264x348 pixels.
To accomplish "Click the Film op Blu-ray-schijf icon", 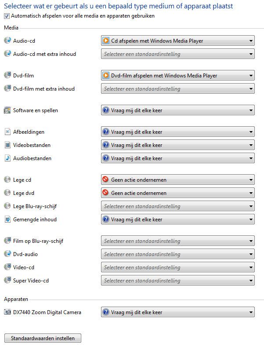I will pyautogui.click(x=7, y=241).
